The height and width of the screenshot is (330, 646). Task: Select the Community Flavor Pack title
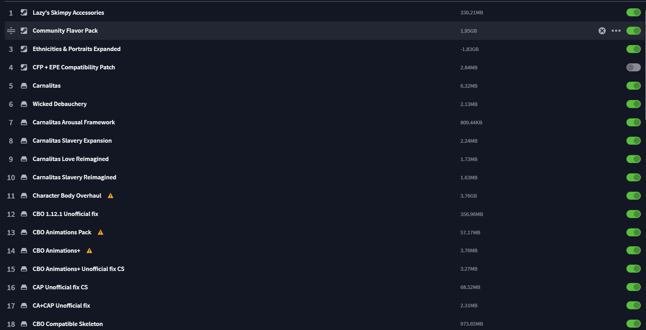pyautogui.click(x=65, y=31)
